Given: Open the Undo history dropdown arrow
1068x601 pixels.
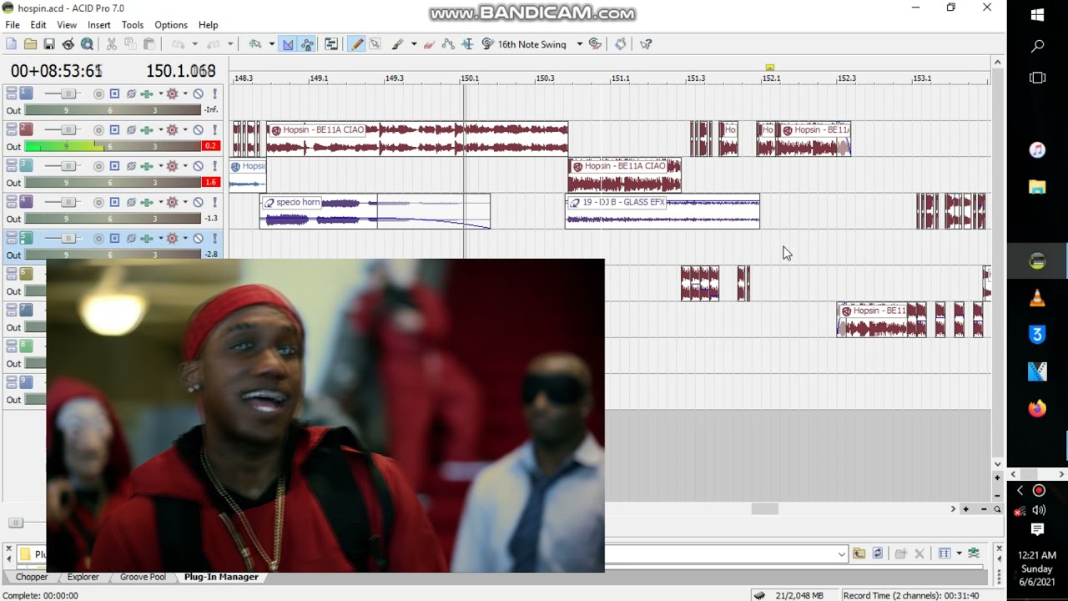Looking at the screenshot, I should coord(194,44).
